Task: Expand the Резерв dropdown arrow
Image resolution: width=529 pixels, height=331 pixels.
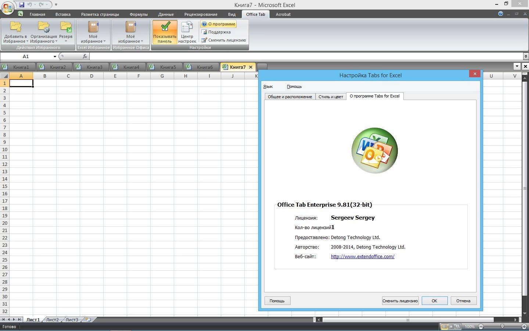Action: [66, 41]
